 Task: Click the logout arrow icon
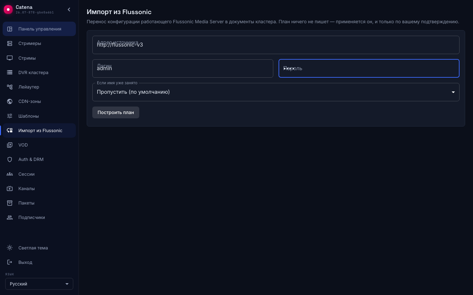(x=10, y=262)
